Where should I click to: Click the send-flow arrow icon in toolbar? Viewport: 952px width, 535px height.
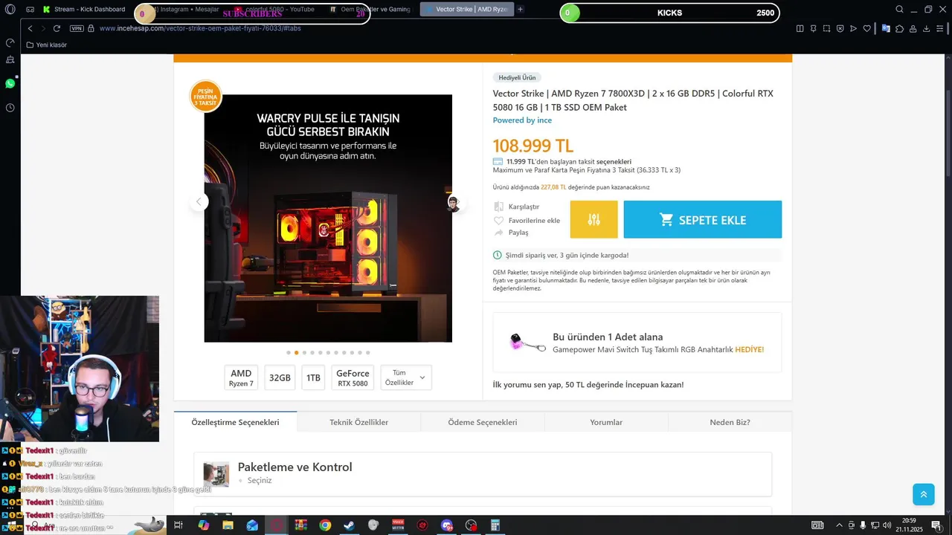(x=853, y=28)
